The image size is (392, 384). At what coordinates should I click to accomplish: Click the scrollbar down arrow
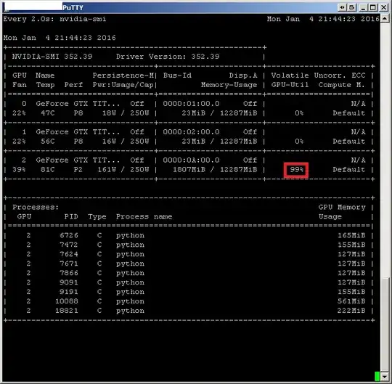385,376
